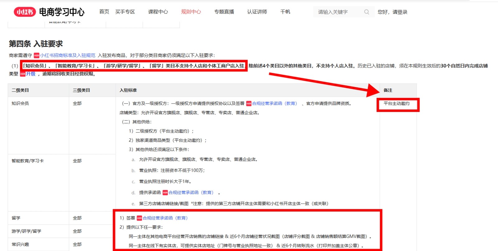
Task: Click 提供以下任一要求 line
Action: coord(141,227)
